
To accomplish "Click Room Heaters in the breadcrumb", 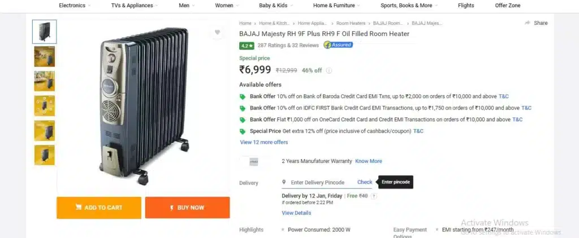I will (x=351, y=23).
